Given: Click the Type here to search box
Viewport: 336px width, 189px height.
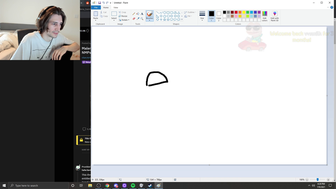Looking at the screenshot, I should coord(38,185).
